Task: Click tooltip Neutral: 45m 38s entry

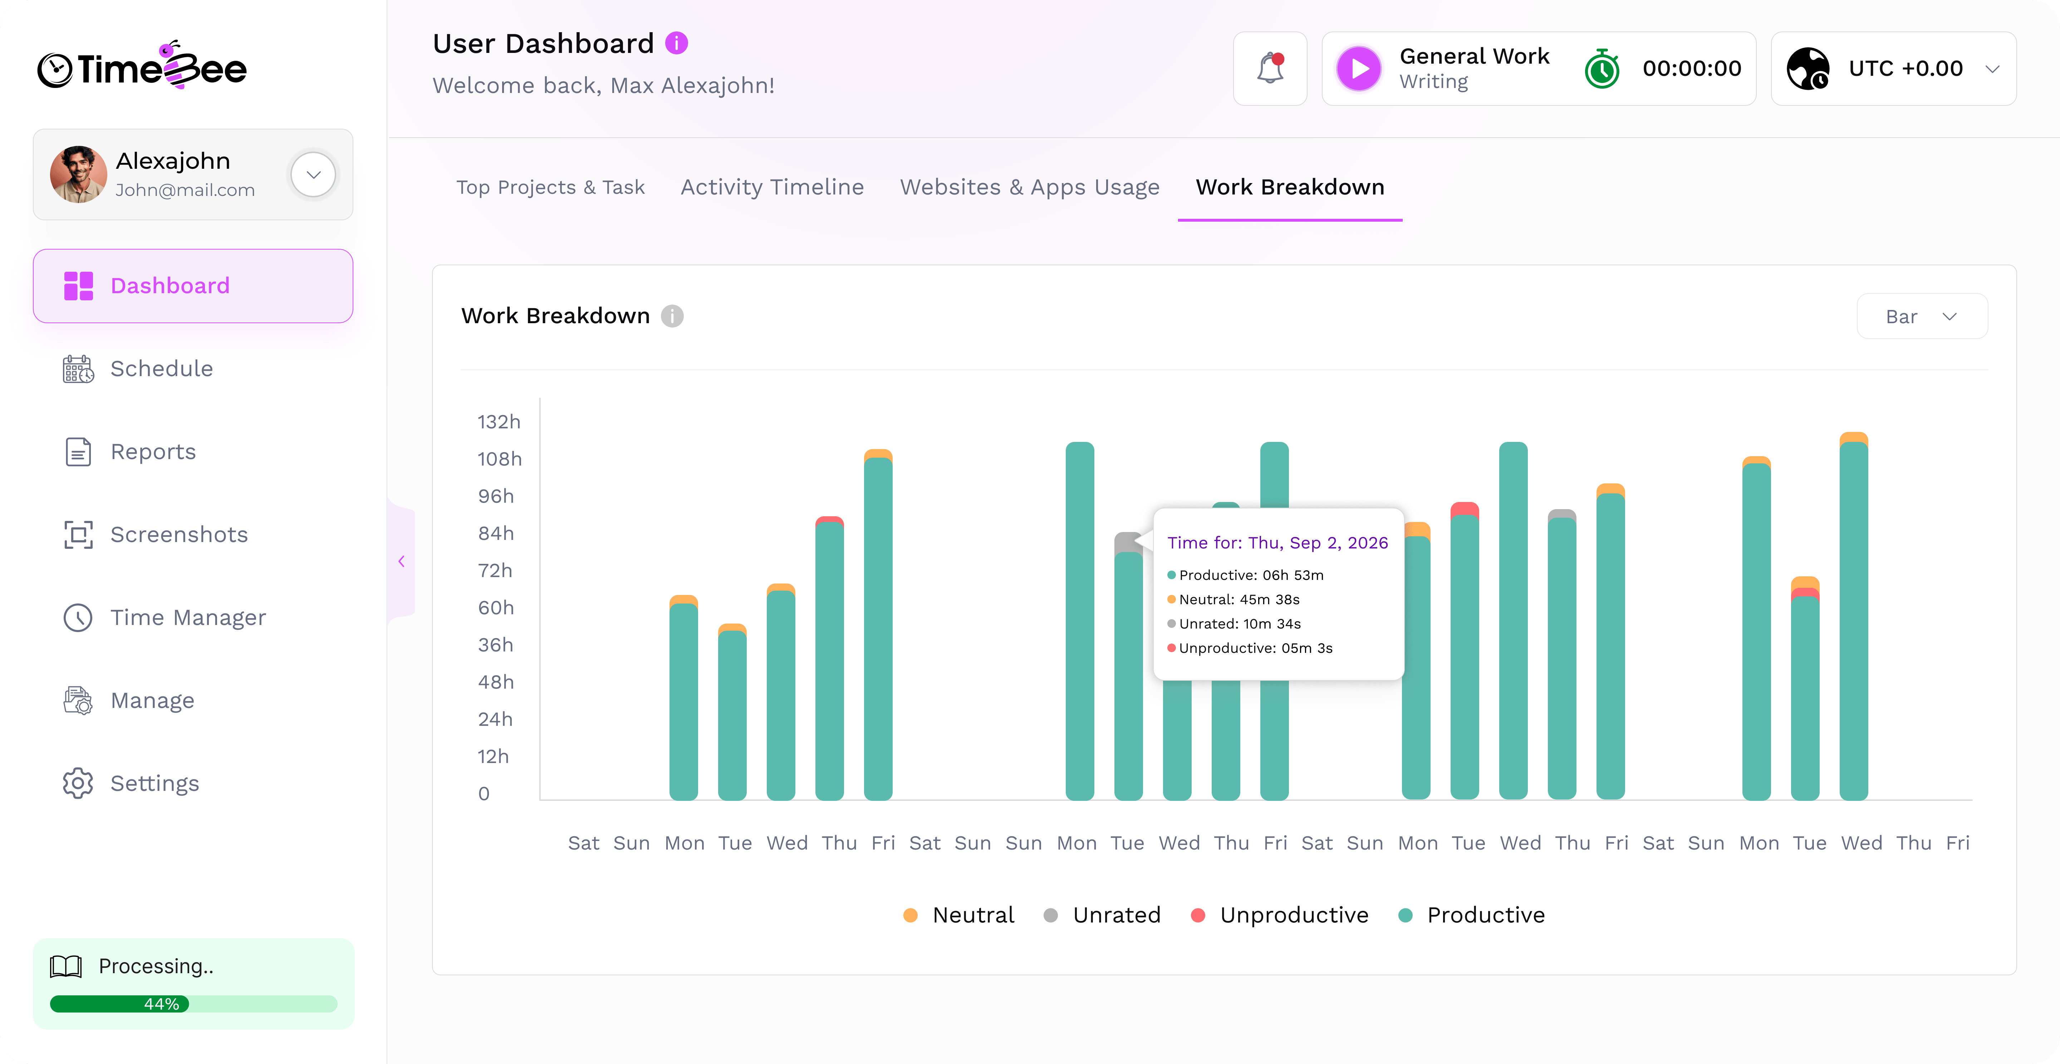Action: (1233, 600)
